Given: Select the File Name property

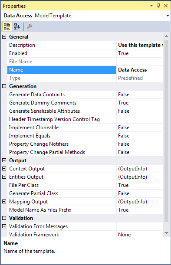Looking at the screenshot, I should 62,62.
